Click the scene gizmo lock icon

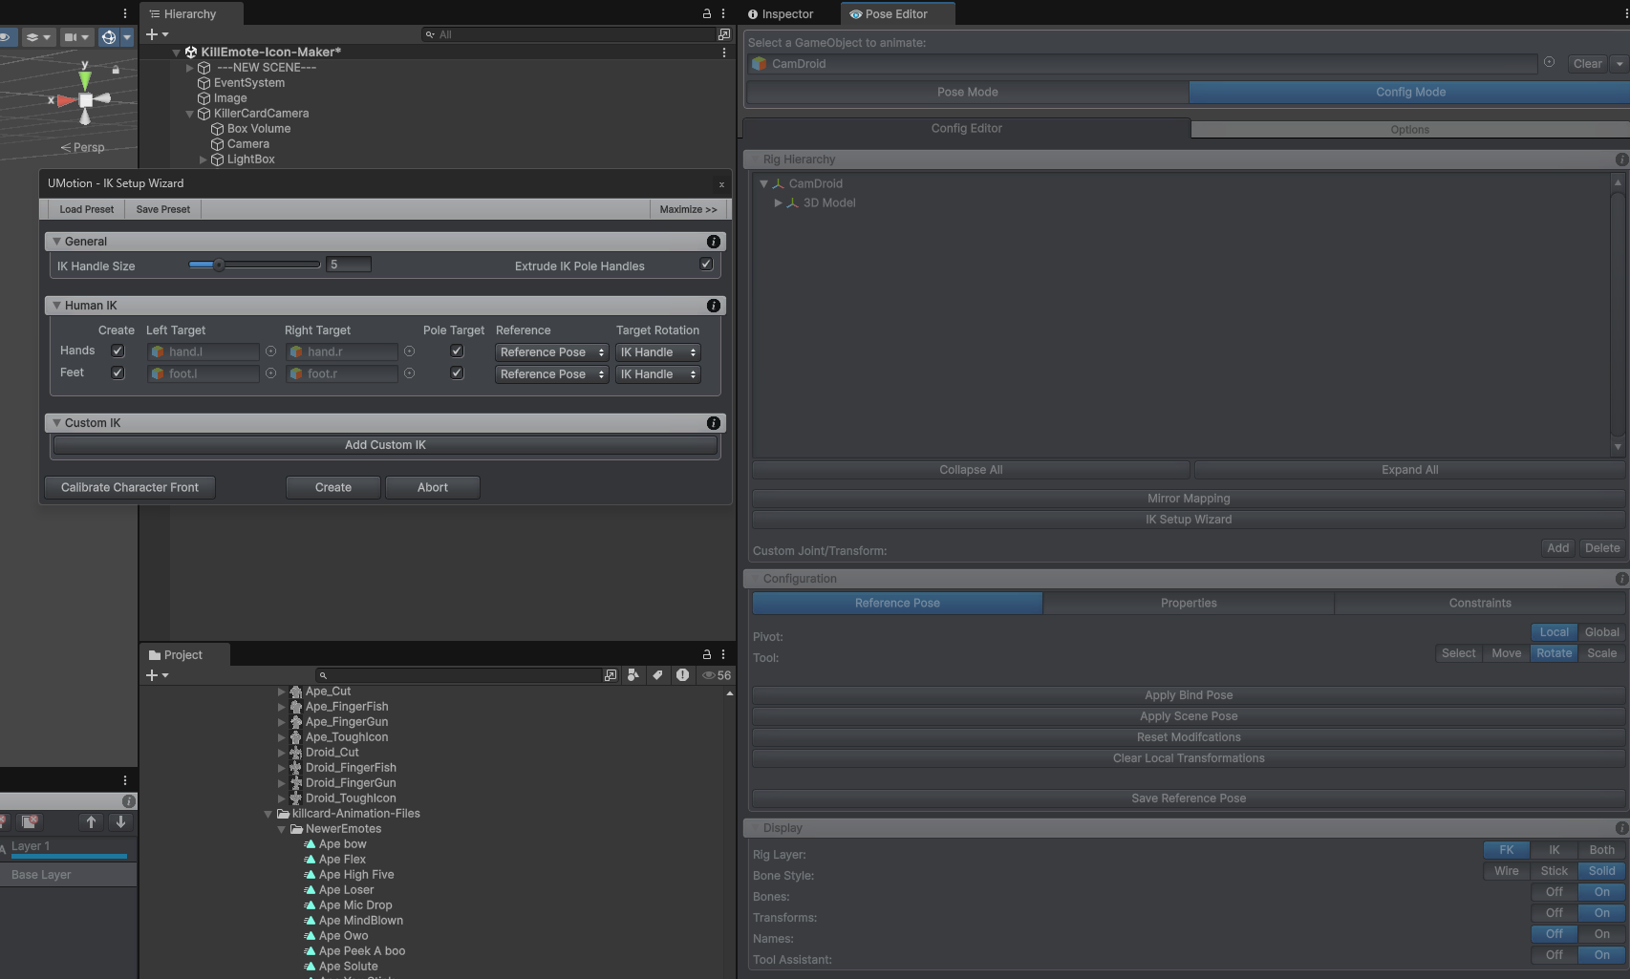(116, 70)
